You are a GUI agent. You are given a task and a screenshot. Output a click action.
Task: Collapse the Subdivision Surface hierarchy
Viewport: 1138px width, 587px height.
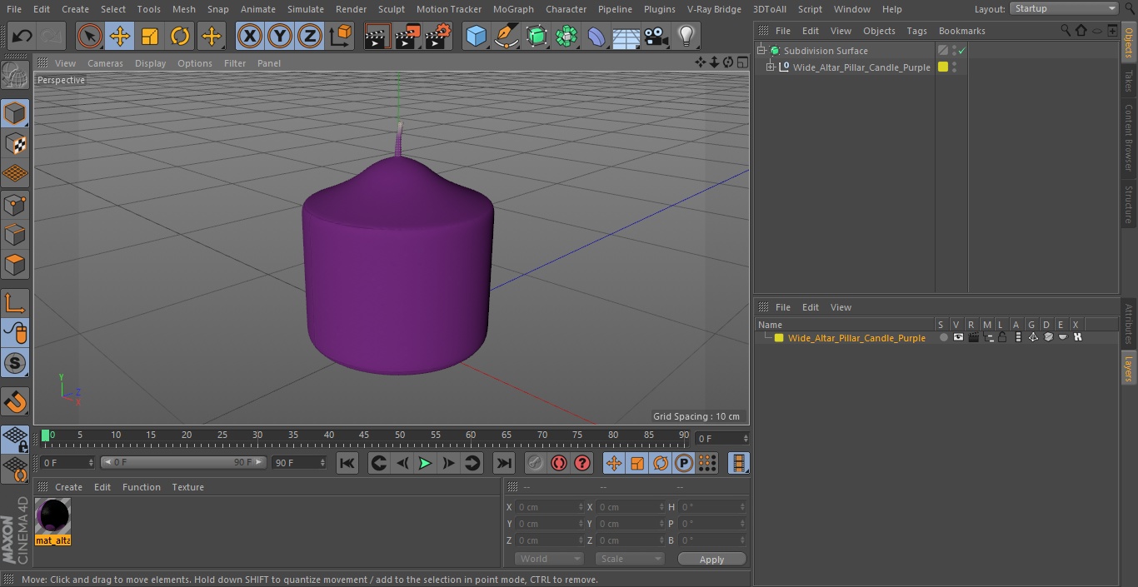pyautogui.click(x=761, y=51)
